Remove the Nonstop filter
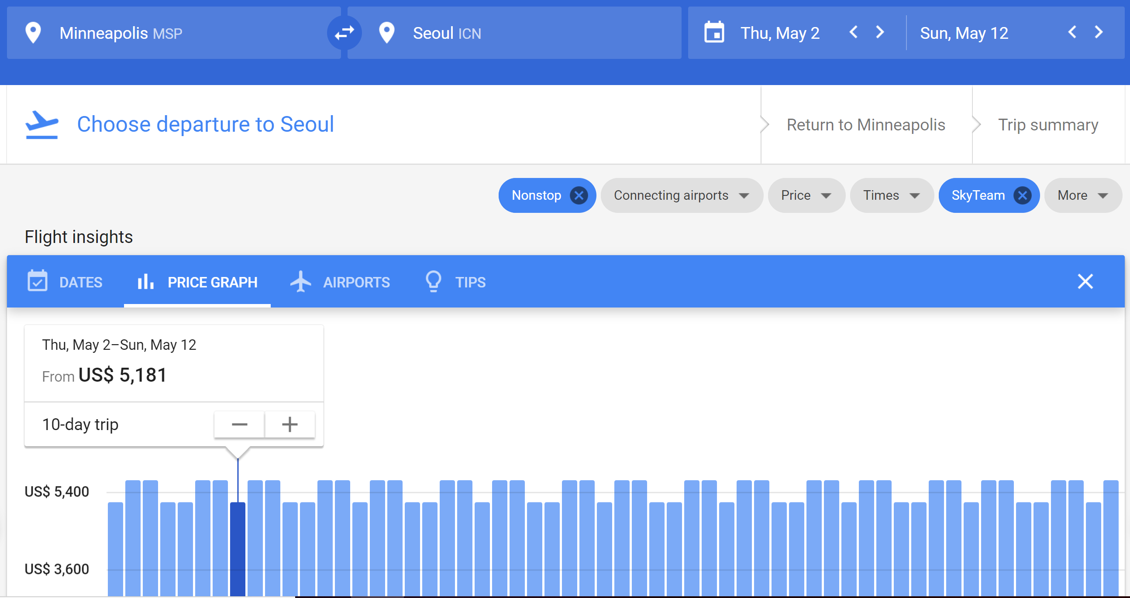The image size is (1130, 598). [579, 195]
